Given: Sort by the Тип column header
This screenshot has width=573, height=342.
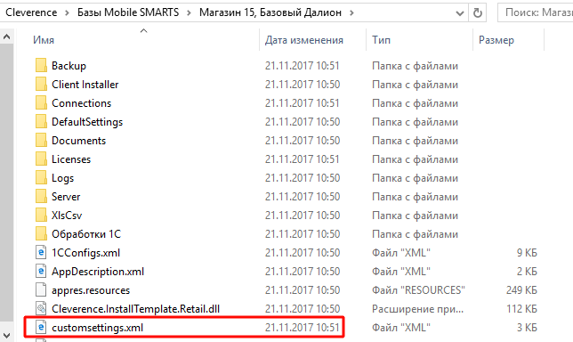Looking at the screenshot, I should pyautogui.click(x=381, y=40).
